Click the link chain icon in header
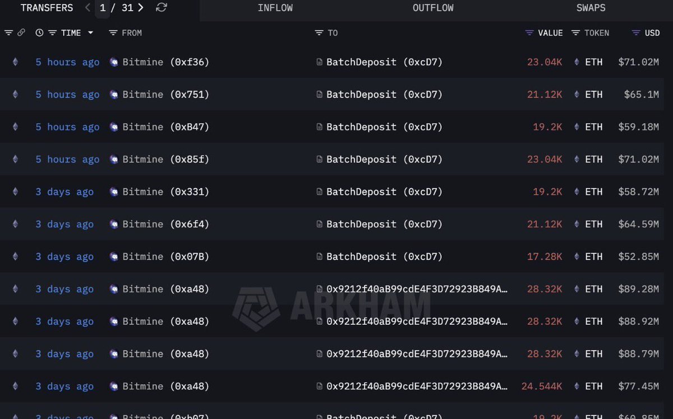Image resolution: width=673 pixels, height=419 pixels. [21, 33]
